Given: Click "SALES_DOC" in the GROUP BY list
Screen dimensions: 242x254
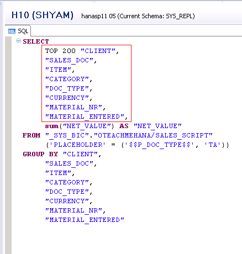Looking at the screenshot, I should tap(69, 163).
